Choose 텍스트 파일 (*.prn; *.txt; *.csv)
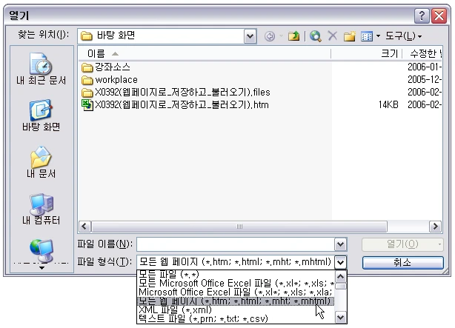This screenshot has width=455, height=328. click(236, 319)
